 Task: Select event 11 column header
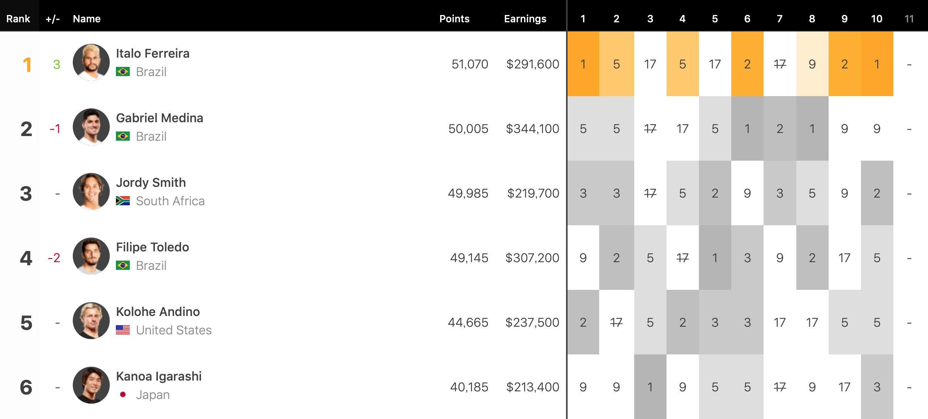pyautogui.click(x=909, y=19)
